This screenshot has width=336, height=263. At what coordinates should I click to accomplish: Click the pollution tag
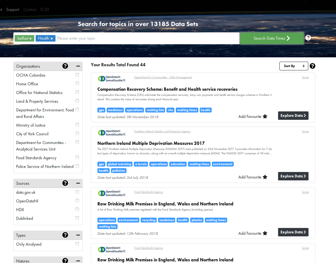coord(119,171)
